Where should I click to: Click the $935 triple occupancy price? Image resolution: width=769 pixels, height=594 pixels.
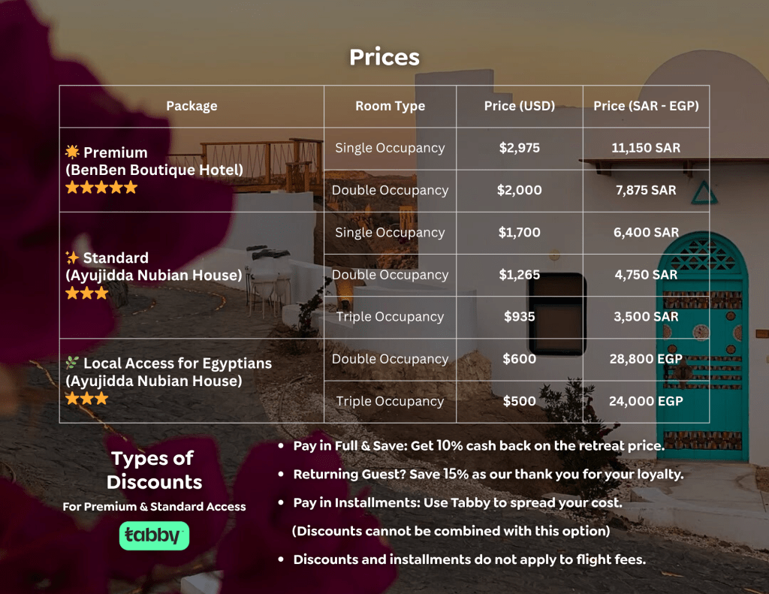[520, 317]
